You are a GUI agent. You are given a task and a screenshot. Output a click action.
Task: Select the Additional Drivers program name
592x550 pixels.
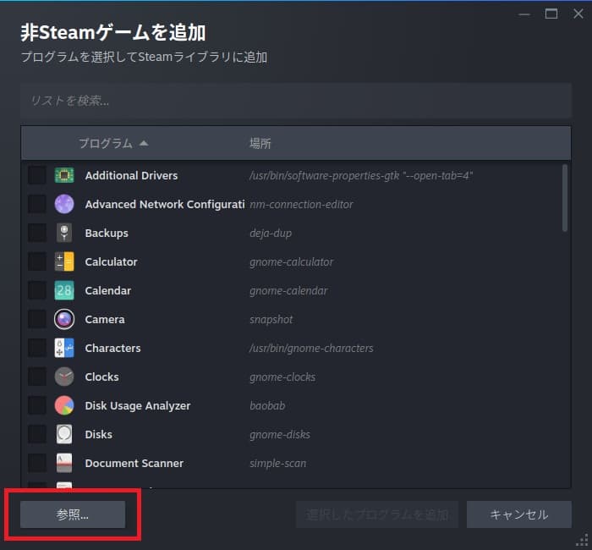[x=131, y=176]
